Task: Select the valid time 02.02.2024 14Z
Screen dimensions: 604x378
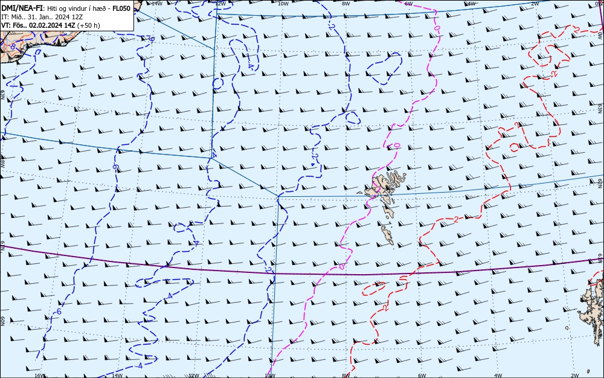Action: pos(52,25)
